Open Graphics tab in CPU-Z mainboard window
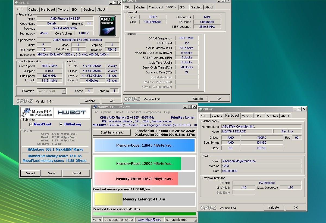 [272, 116]
